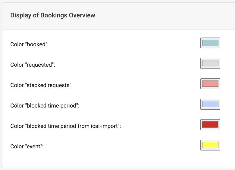Click the Color "blocked time period" label
This screenshot has height=170, width=235.
[45, 106]
